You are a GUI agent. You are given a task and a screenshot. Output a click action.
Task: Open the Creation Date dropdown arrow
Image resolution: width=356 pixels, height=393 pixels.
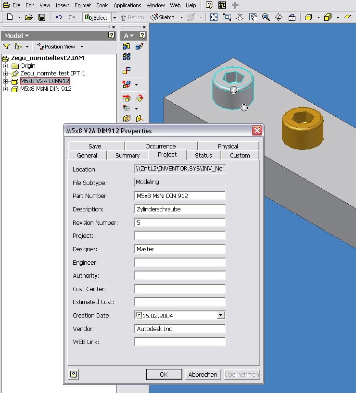click(x=221, y=315)
